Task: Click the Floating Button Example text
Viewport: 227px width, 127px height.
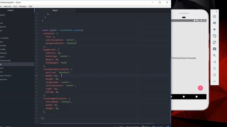Action: click(x=184, y=58)
